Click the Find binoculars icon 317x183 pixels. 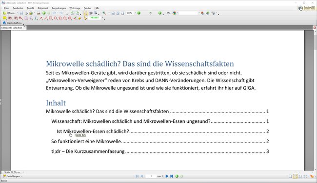click(169, 13)
